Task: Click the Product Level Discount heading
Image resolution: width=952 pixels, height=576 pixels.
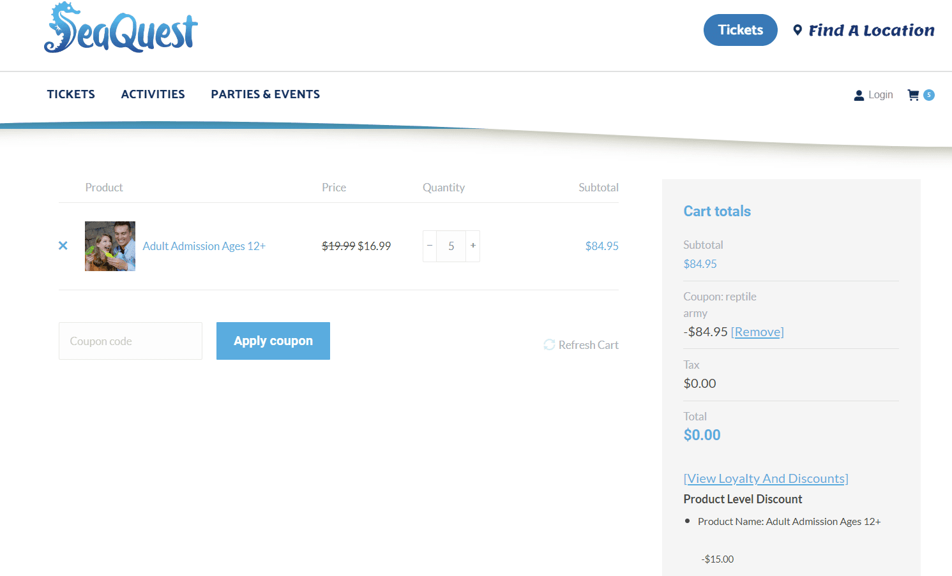Action: [743, 499]
